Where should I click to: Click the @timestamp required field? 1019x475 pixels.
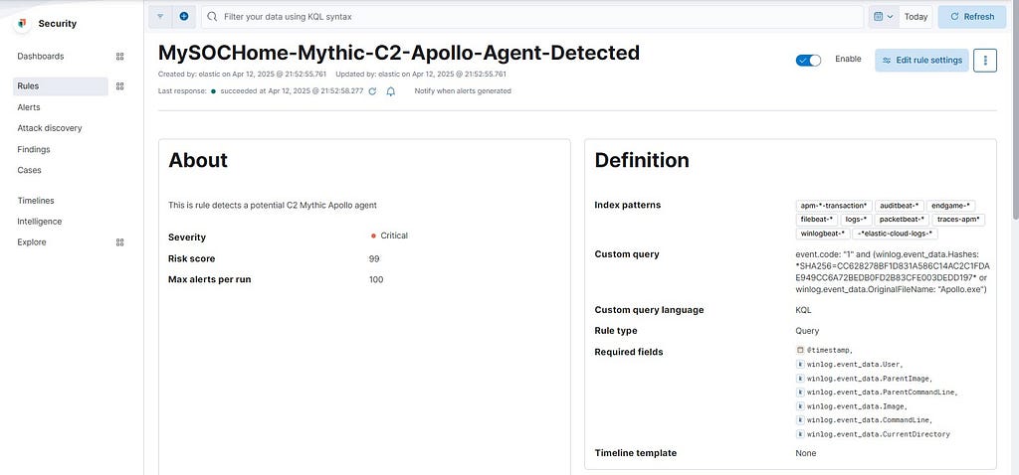(829, 349)
